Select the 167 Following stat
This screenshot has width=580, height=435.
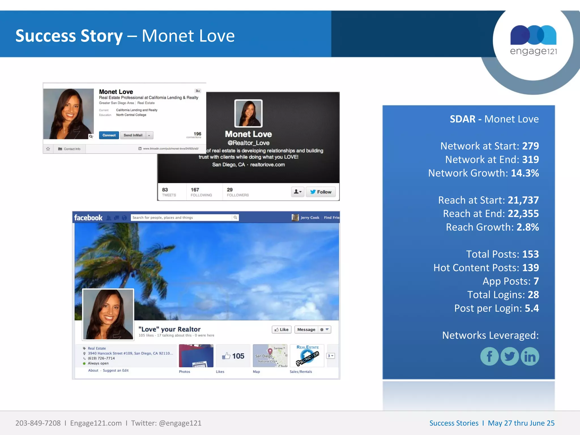[201, 192]
